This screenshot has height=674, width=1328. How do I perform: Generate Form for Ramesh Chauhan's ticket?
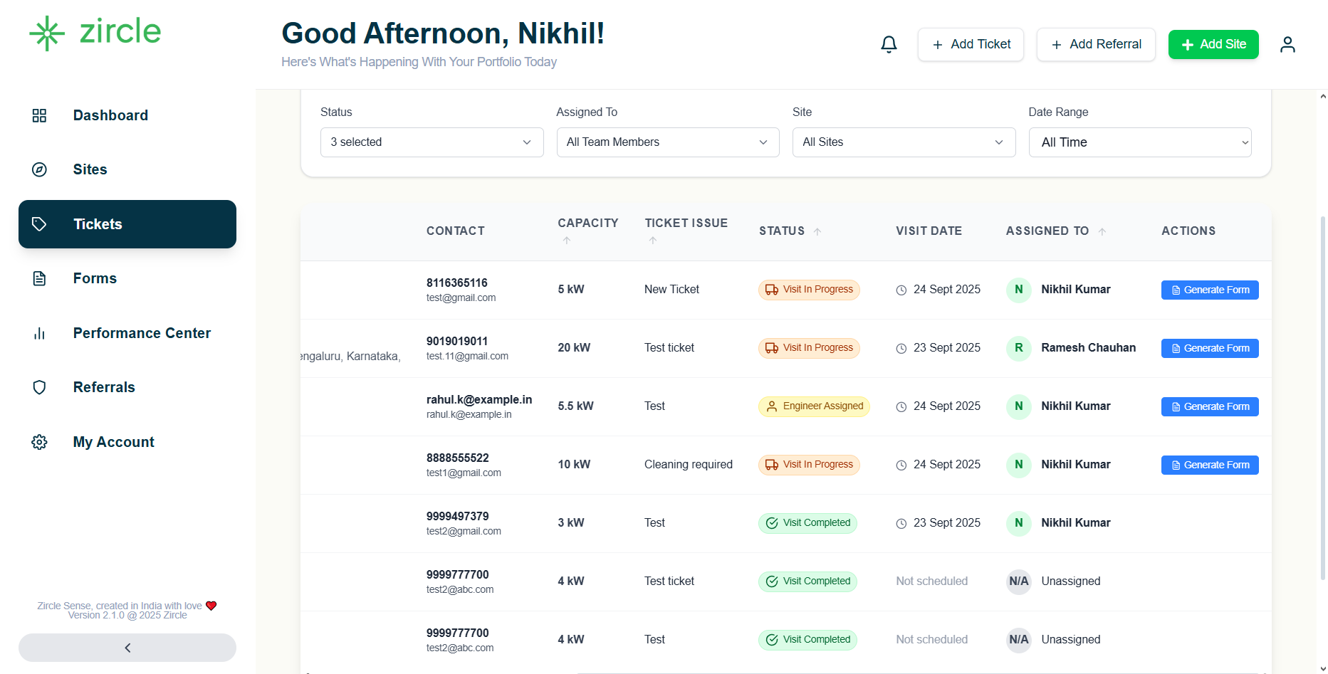tap(1209, 348)
